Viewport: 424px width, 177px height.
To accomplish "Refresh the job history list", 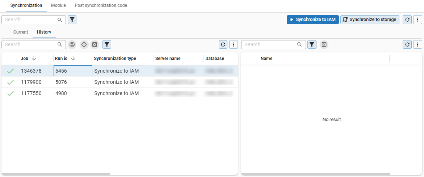I will coord(223,44).
